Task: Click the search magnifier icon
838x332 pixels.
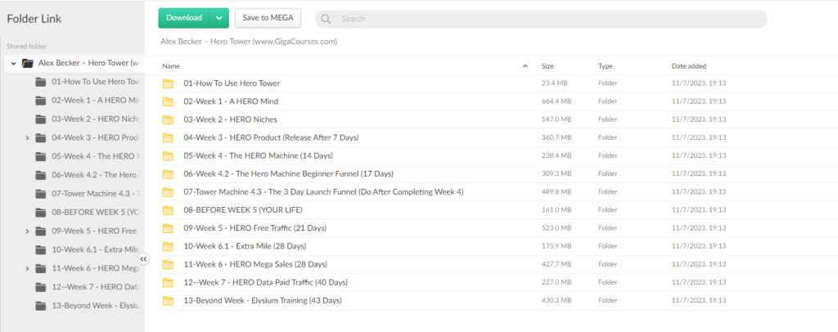Action: tap(327, 18)
